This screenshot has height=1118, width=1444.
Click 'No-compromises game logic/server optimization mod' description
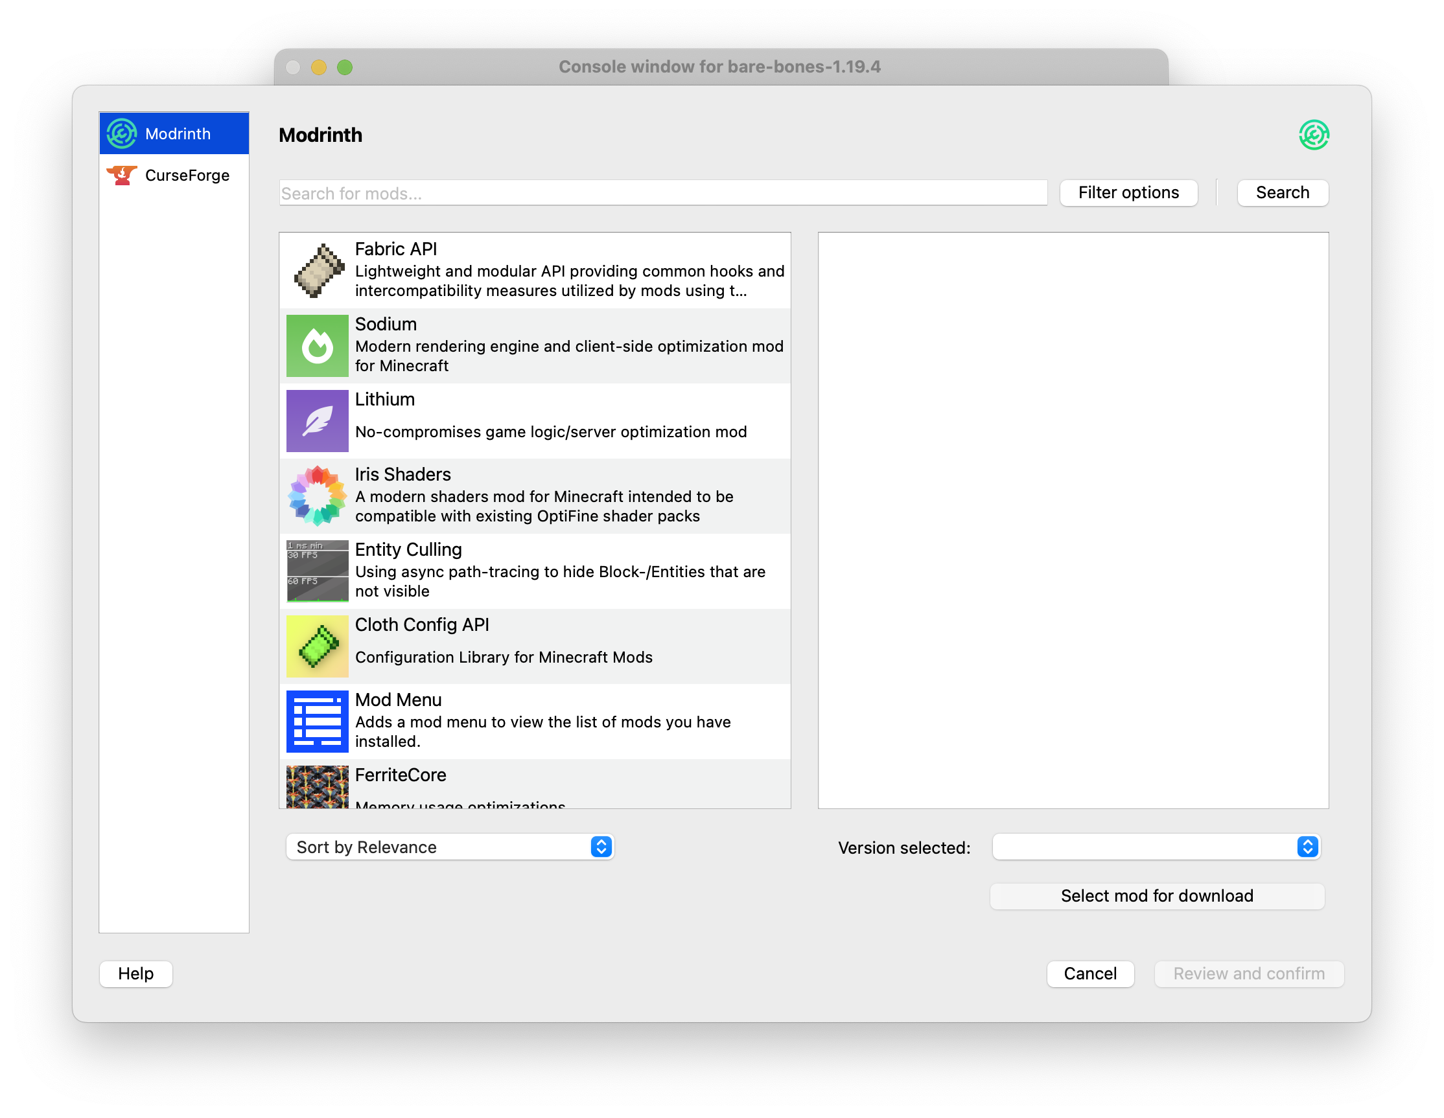click(x=551, y=432)
